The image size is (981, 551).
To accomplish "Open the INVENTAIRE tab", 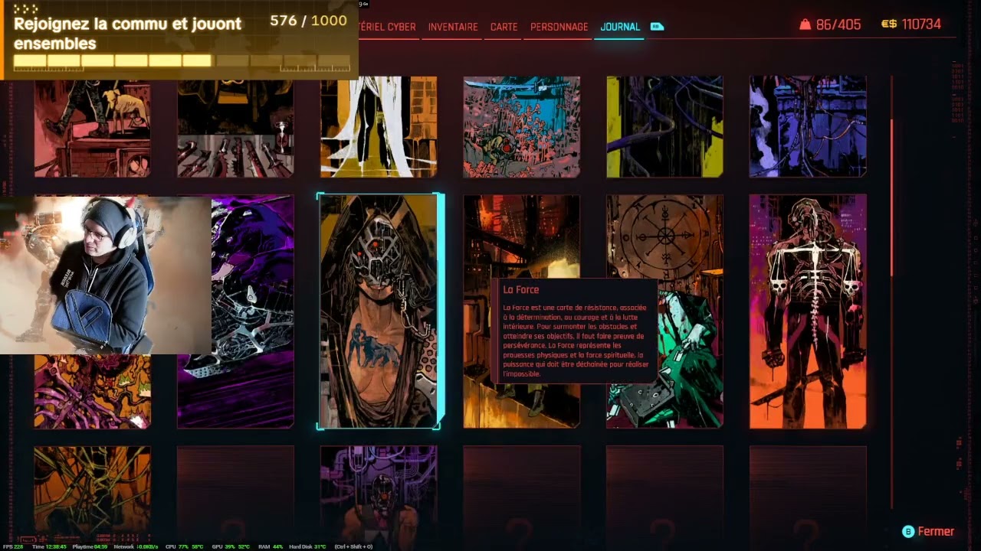I will [453, 27].
